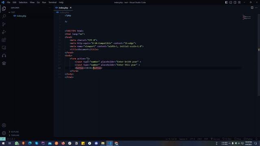Open WhatsApp from the taskbar
The height and width of the screenshot is (146, 260).
point(17,143)
